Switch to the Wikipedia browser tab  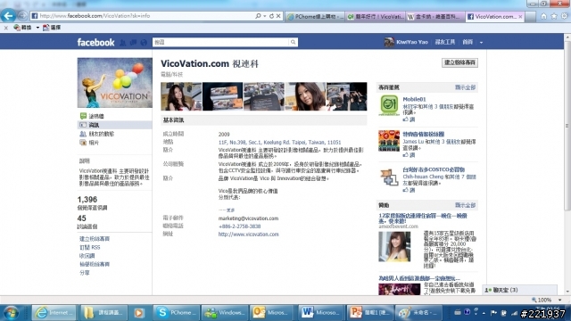(x=435, y=16)
